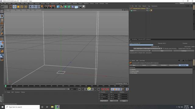Click Play Forwards button
Viewport: 195px width, 109px height.
click(89, 89)
